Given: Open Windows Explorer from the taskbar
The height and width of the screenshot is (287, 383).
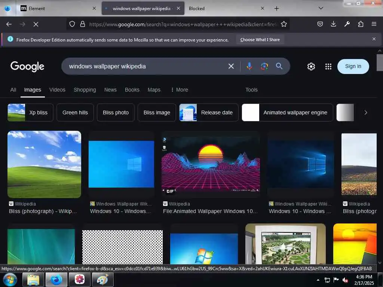Looking at the screenshot, I should point(33,280).
